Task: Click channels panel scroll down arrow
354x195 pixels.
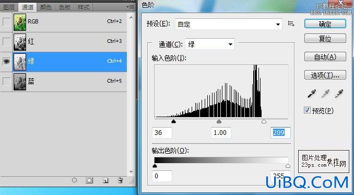Action: tap(131, 172)
